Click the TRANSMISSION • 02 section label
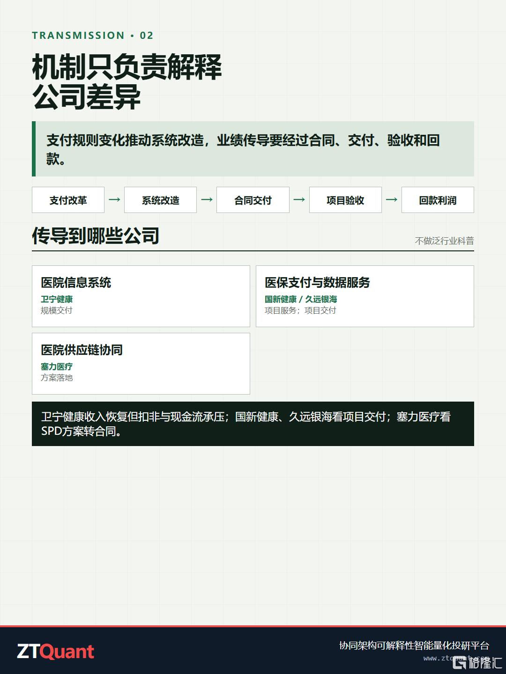 coord(93,36)
